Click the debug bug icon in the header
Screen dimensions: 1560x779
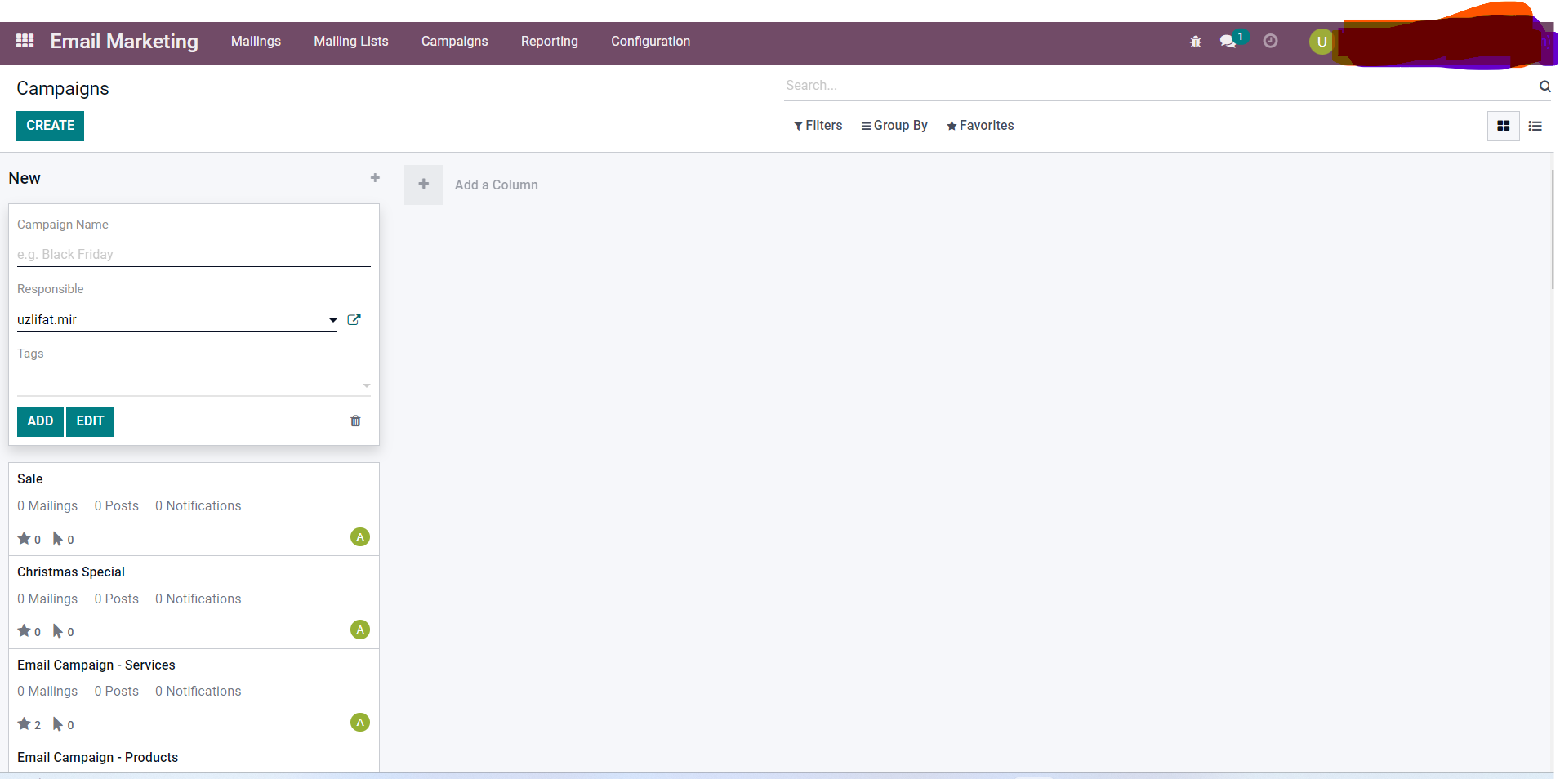coord(1195,41)
